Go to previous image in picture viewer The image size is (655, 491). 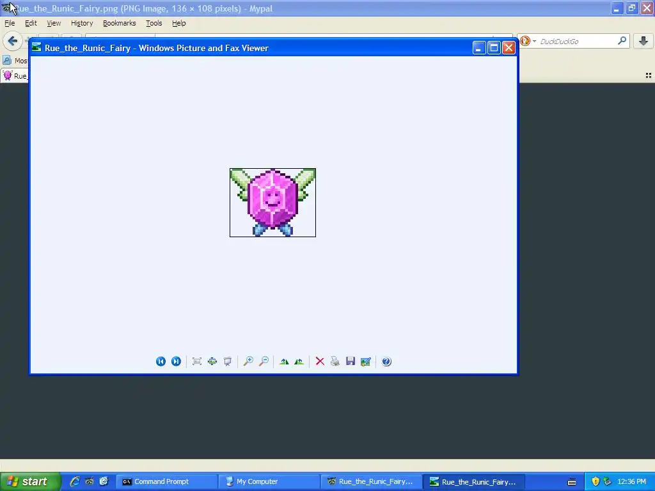[161, 362]
